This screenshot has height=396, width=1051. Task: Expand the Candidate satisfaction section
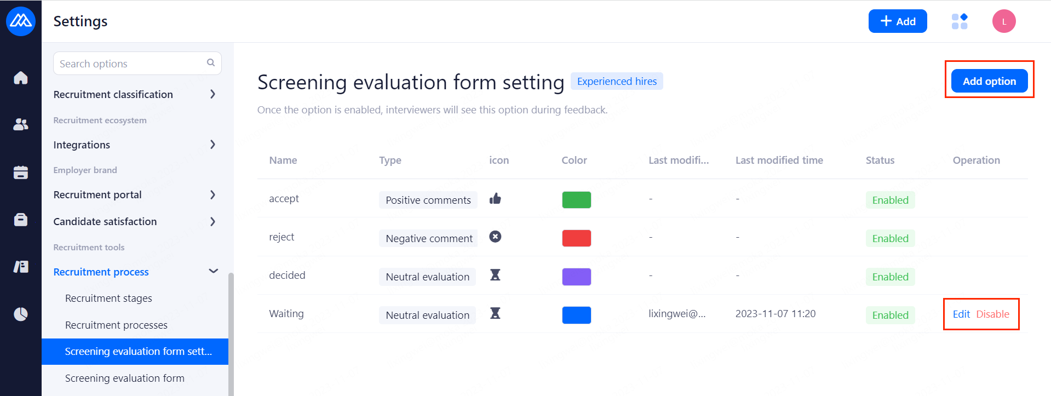click(213, 221)
